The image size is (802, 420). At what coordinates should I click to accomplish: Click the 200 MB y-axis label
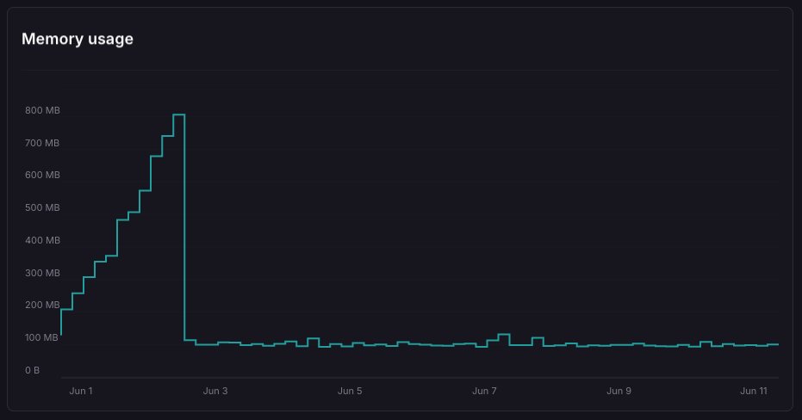[x=42, y=305]
